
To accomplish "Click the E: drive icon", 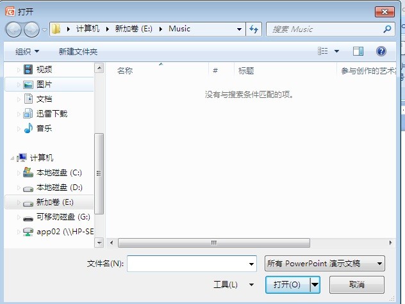I will [28, 204].
